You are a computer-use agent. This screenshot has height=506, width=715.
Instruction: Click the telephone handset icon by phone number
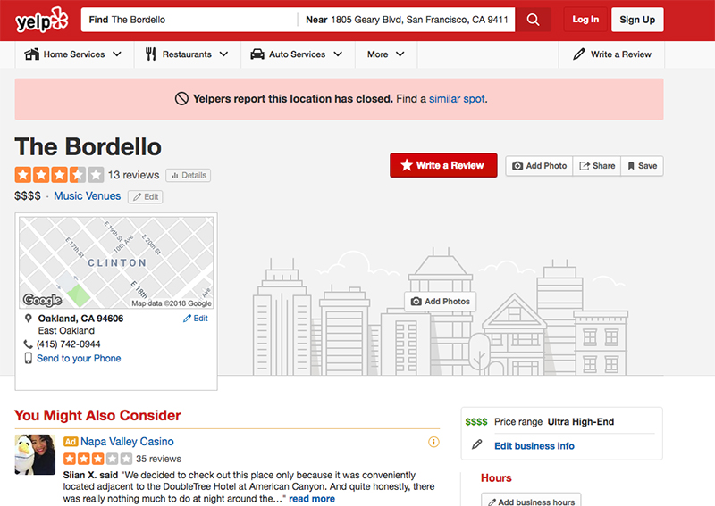(x=29, y=344)
